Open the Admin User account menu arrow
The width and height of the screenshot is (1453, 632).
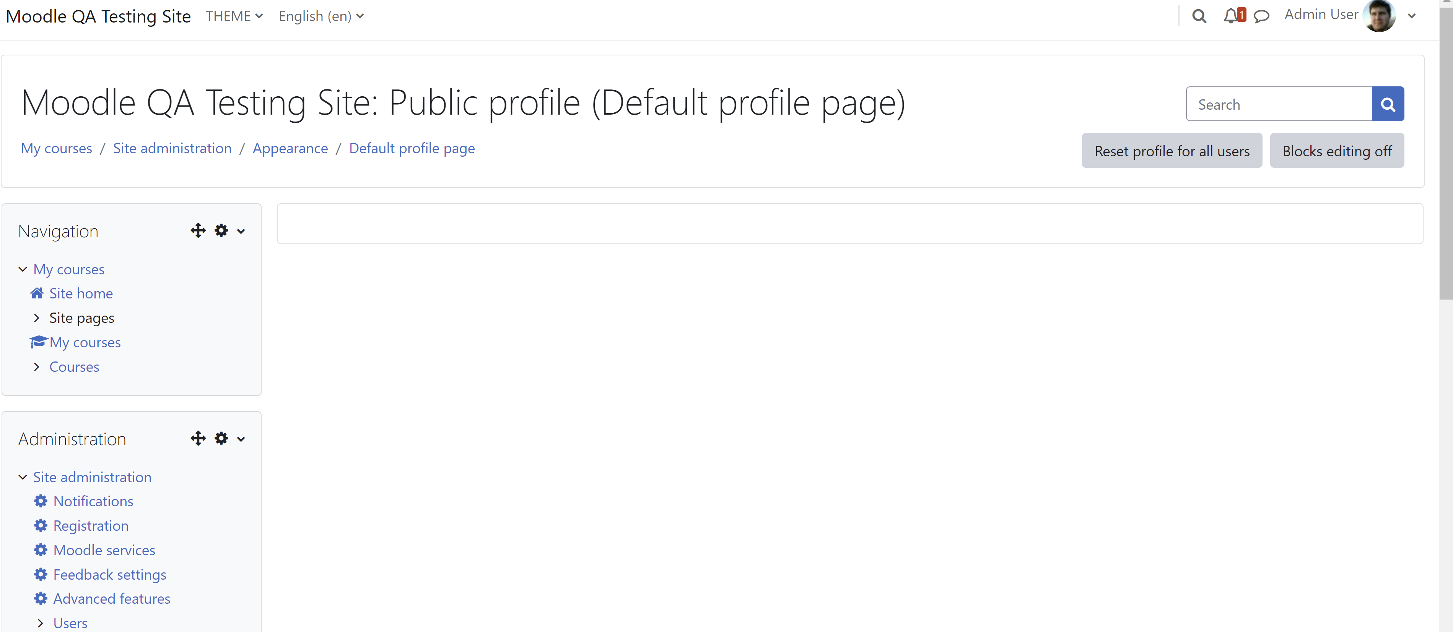point(1412,16)
